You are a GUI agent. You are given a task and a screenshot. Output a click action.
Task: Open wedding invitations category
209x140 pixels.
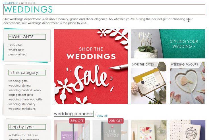[22, 109]
